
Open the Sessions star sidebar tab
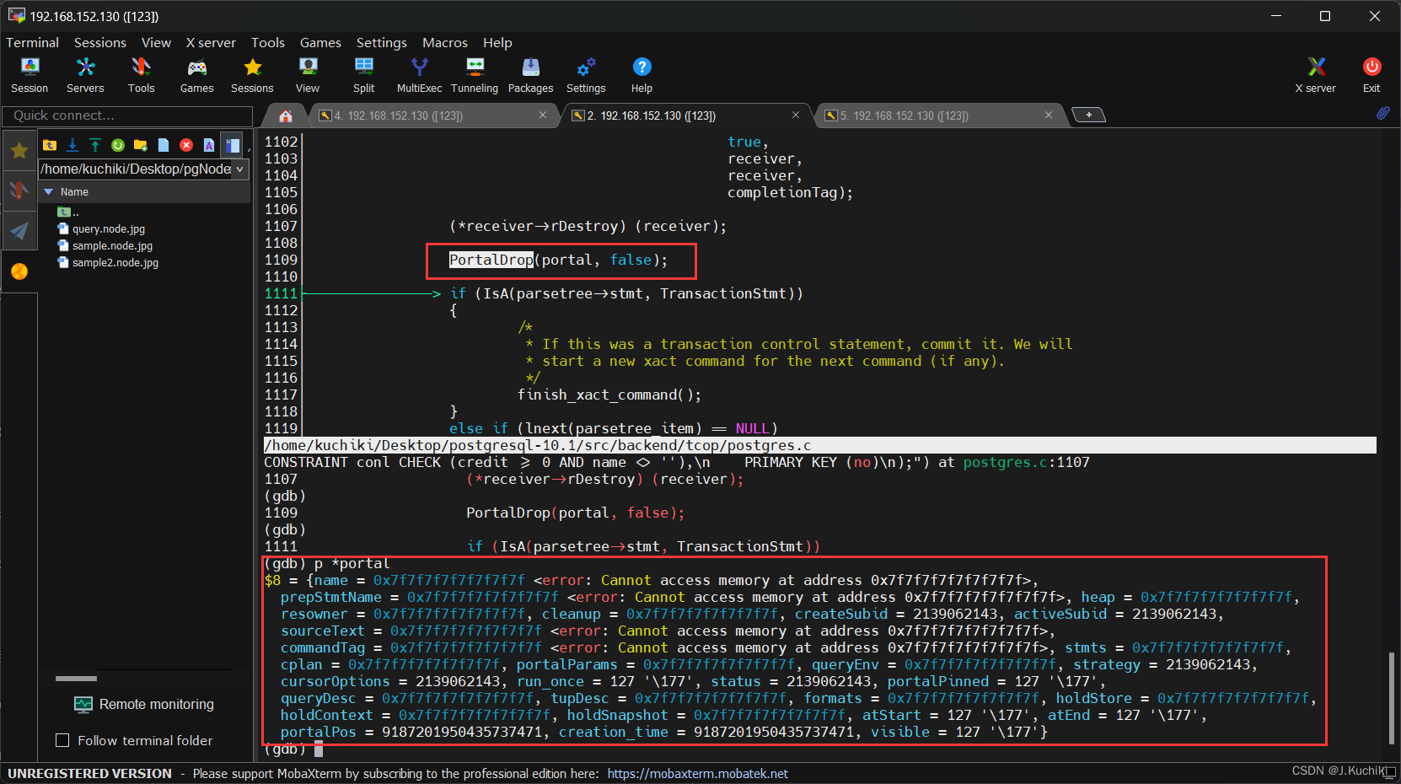(19, 151)
